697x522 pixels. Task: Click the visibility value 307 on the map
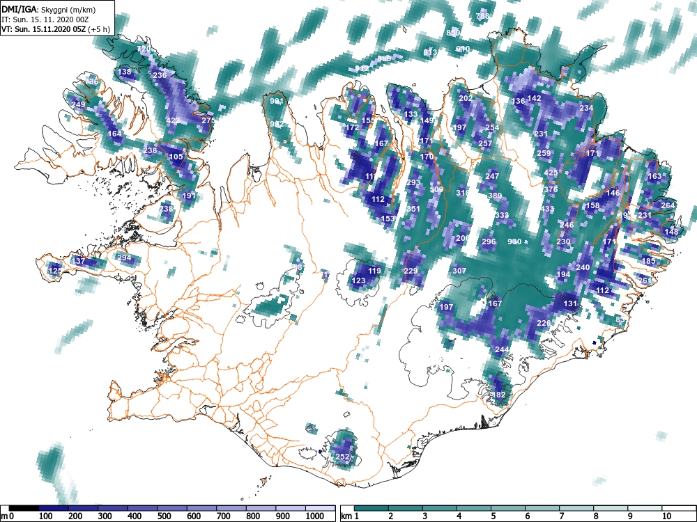(x=459, y=271)
